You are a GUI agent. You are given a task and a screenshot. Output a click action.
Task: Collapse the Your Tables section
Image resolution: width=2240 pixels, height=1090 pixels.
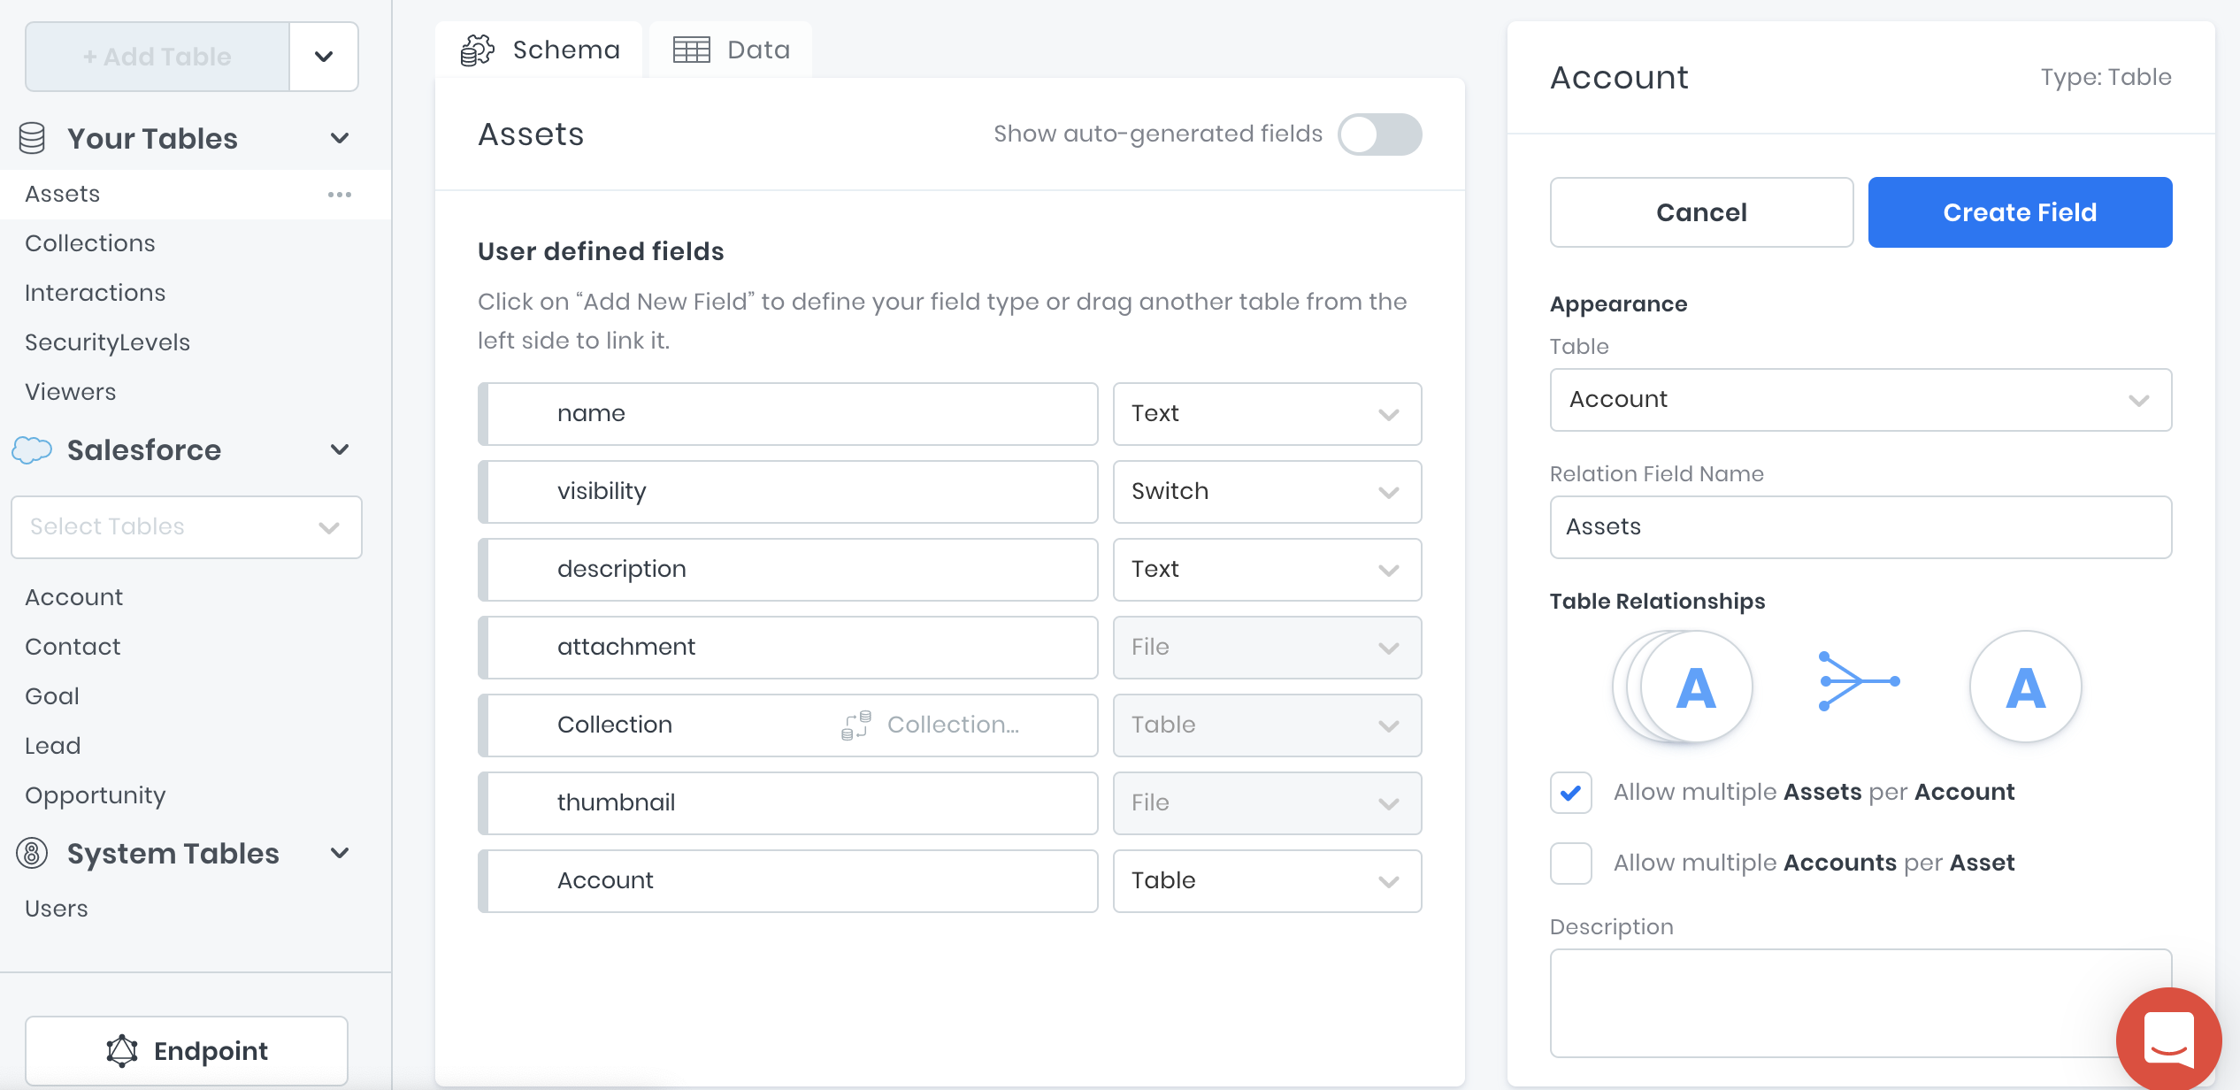(x=340, y=139)
